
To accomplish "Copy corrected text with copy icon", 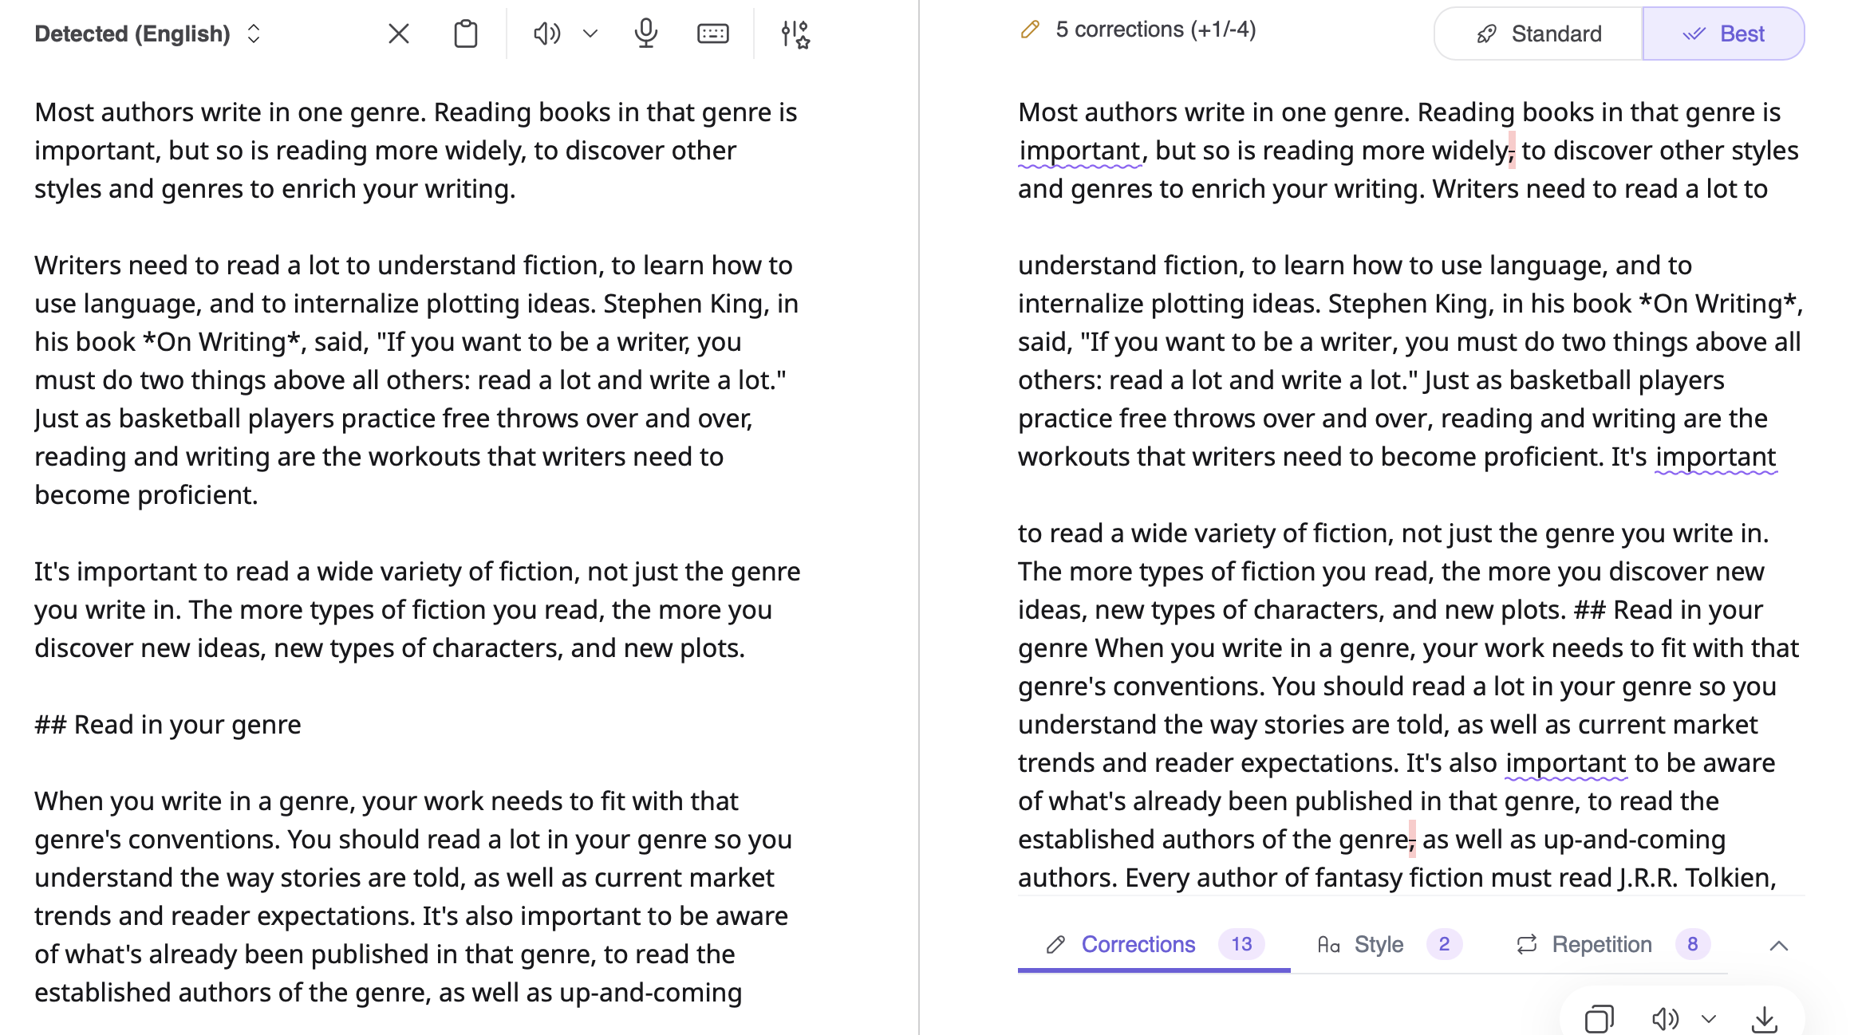I will (1599, 1018).
